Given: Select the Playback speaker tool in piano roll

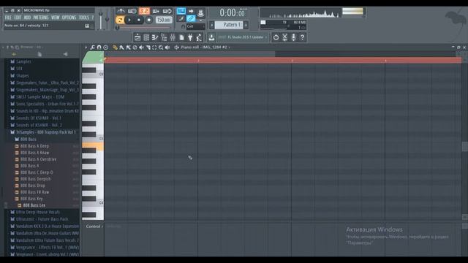Looking at the screenshot, I should 167,47.
